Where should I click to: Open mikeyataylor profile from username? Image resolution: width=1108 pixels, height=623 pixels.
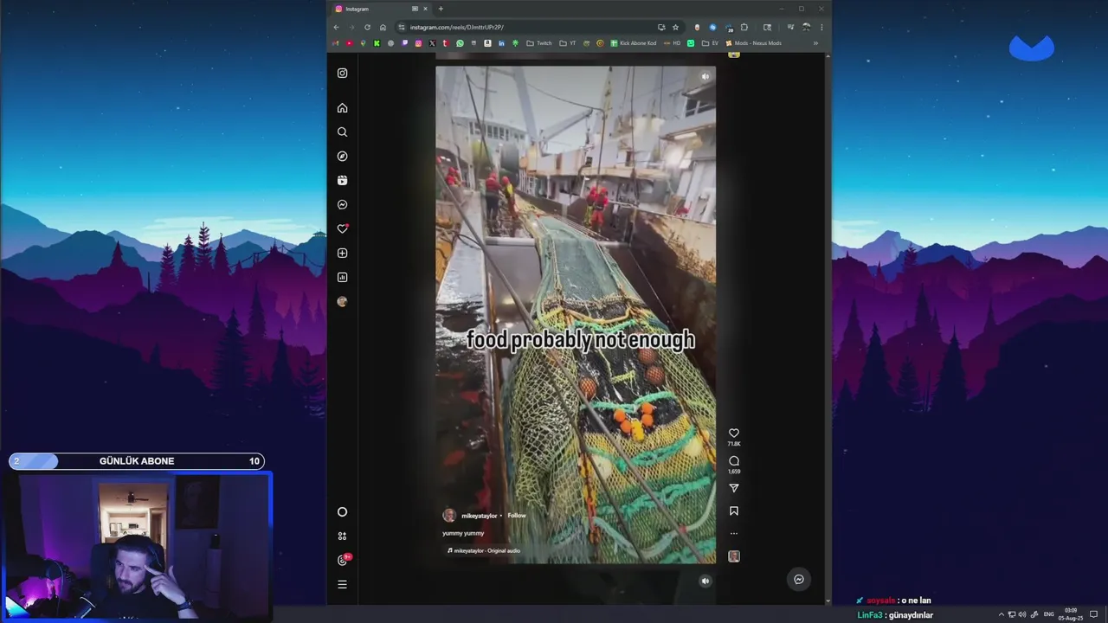coord(480,516)
